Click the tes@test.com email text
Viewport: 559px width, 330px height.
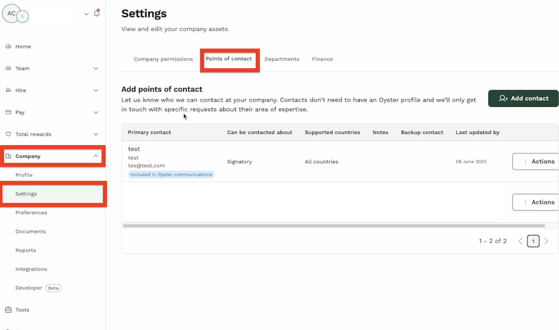[146, 166]
